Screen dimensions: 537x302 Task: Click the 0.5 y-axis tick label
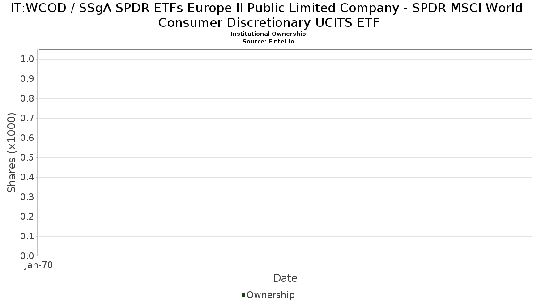click(x=27, y=158)
